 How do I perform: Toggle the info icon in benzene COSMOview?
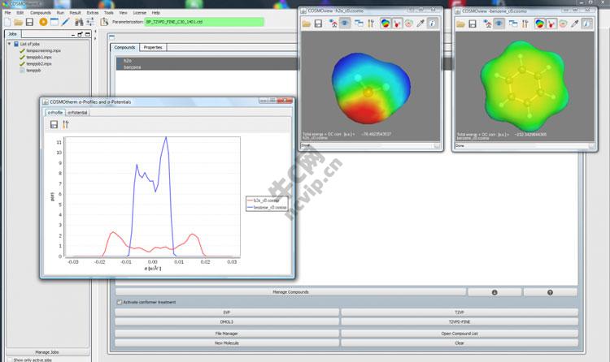[586, 24]
